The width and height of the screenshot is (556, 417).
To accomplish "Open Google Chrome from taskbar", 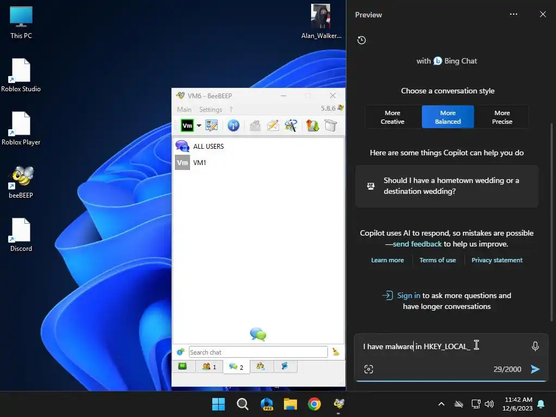I will point(314,404).
